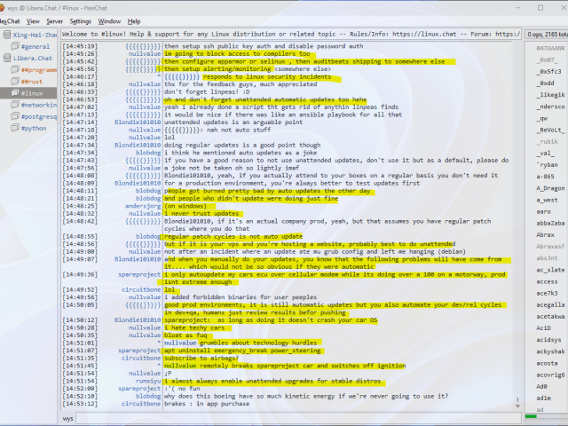This screenshot has width=568, height=426.
Task: Click the #networking channel icon
Action: [15, 105]
